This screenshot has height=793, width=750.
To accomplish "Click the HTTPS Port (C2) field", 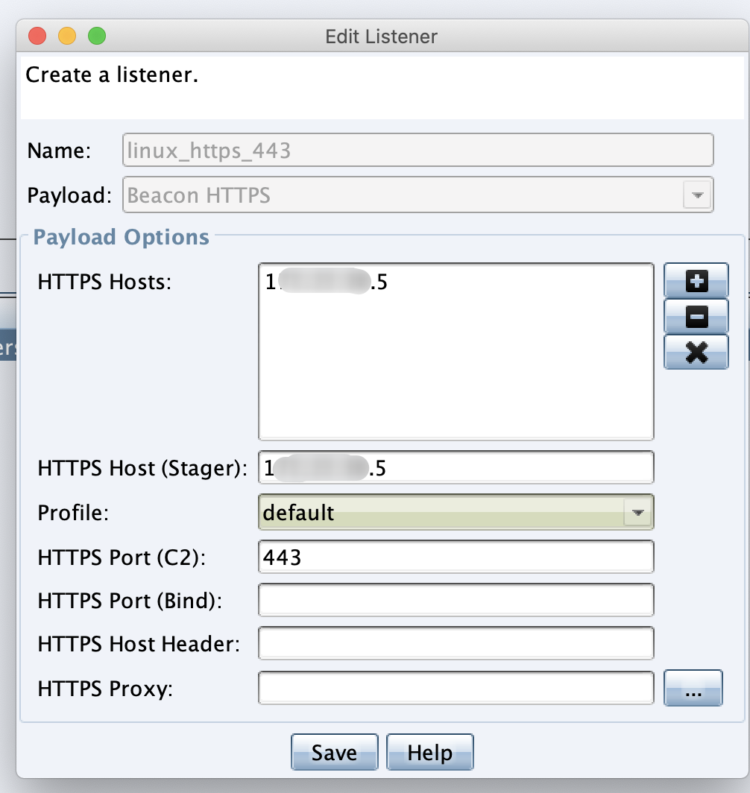I will pos(455,556).
